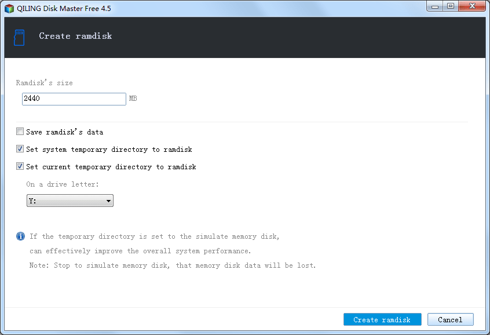Click the Ramdisk's size input field
The height and width of the screenshot is (335, 490).
tap(74, 99)
